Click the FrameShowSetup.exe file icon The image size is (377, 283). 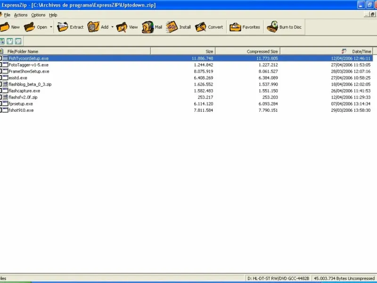[5, 71]
